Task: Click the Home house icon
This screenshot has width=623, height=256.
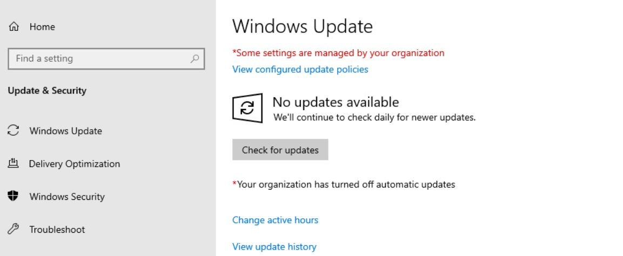Action: tap(14, 26)
